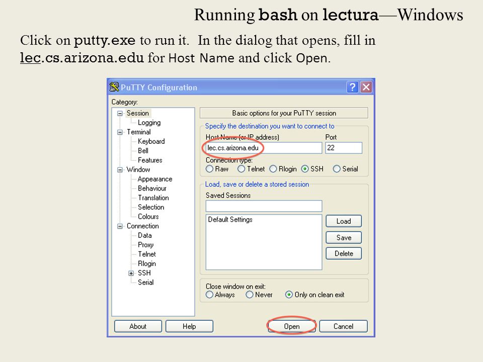Select Default Settings in sessions list
Image resolution: width=483 pixels, height=362 pixels.
tap(230, 220)
